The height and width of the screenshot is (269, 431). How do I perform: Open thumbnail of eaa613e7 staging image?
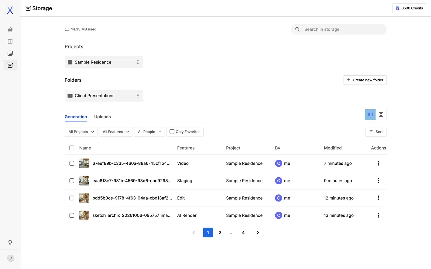[84, 180]
